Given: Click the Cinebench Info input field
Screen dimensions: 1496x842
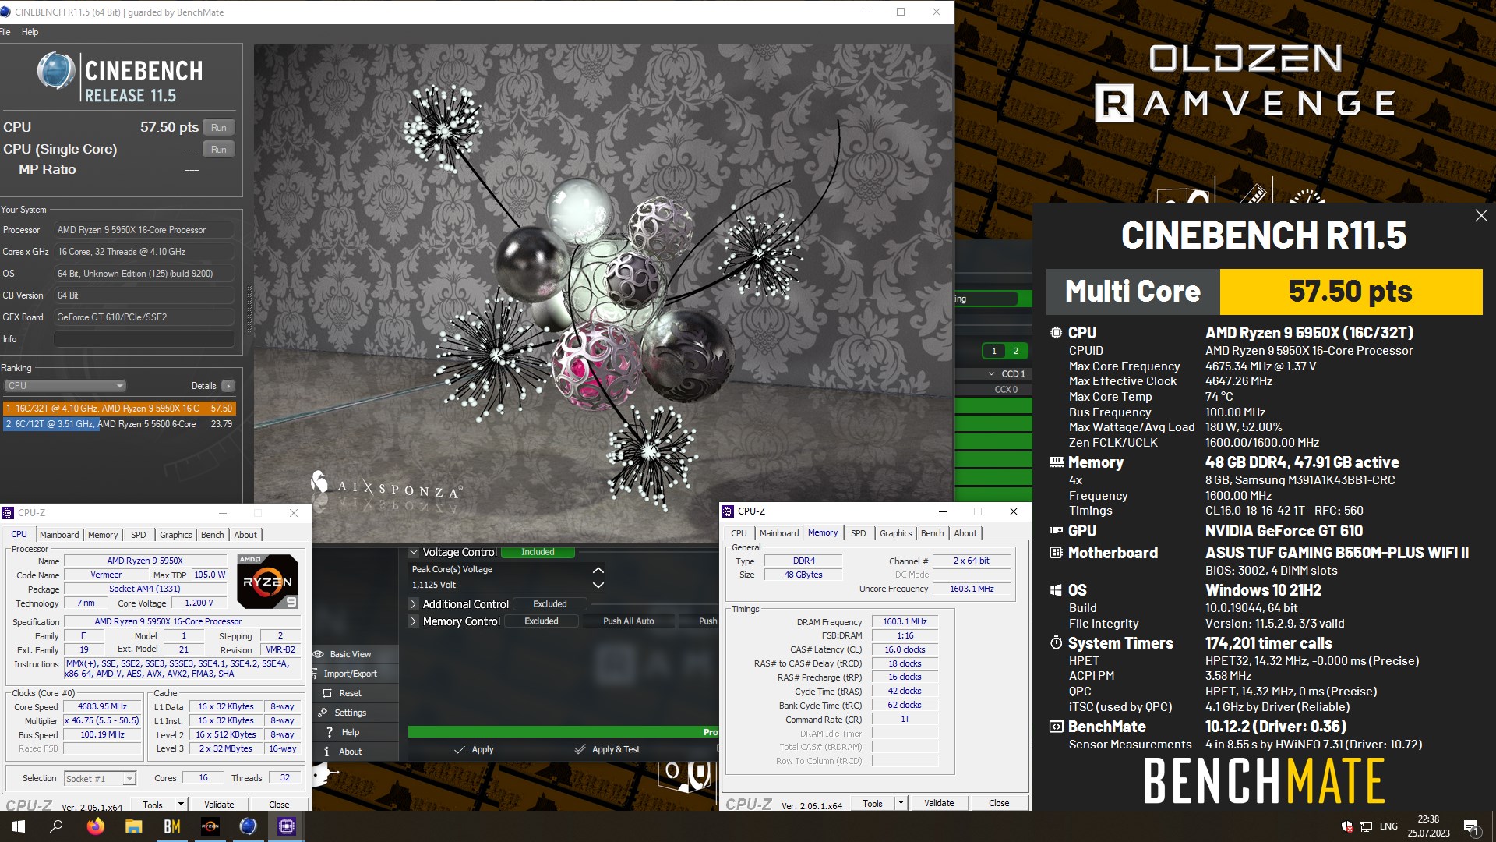Looking at the screenshot, I should coord(144,339).
